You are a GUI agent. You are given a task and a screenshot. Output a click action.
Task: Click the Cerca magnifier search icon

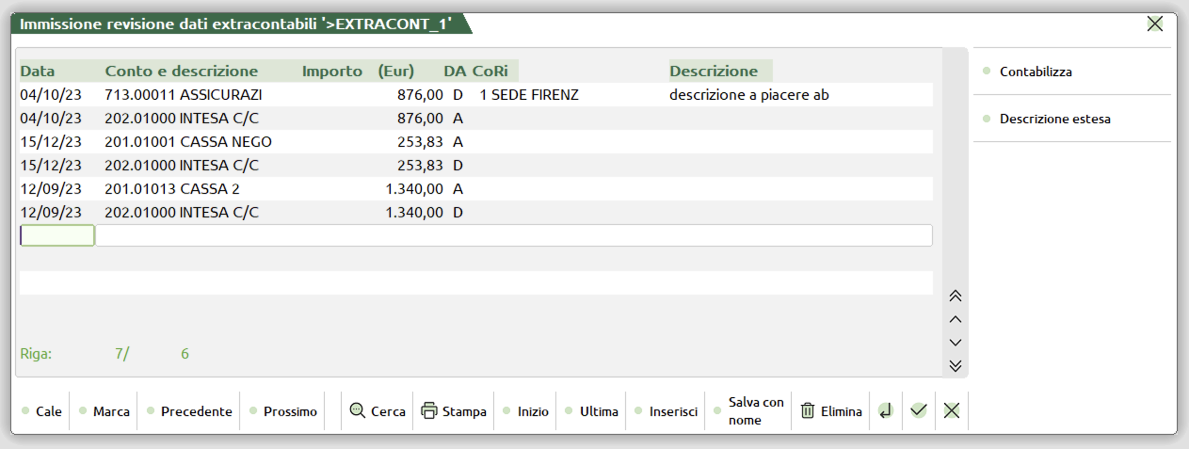click(x=357, y=411)
